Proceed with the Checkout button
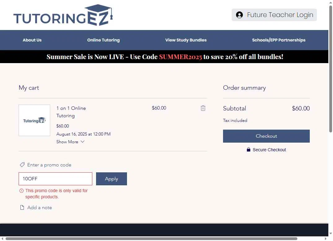333x241 pixels. coord(266,136)
